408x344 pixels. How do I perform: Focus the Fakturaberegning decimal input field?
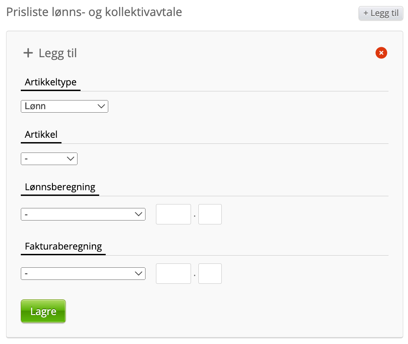pos(210,273)
